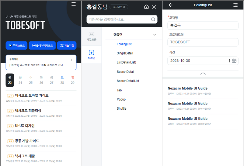Select 개발표준 sidebar icon

pyautogui.click(x=91, y=36)
